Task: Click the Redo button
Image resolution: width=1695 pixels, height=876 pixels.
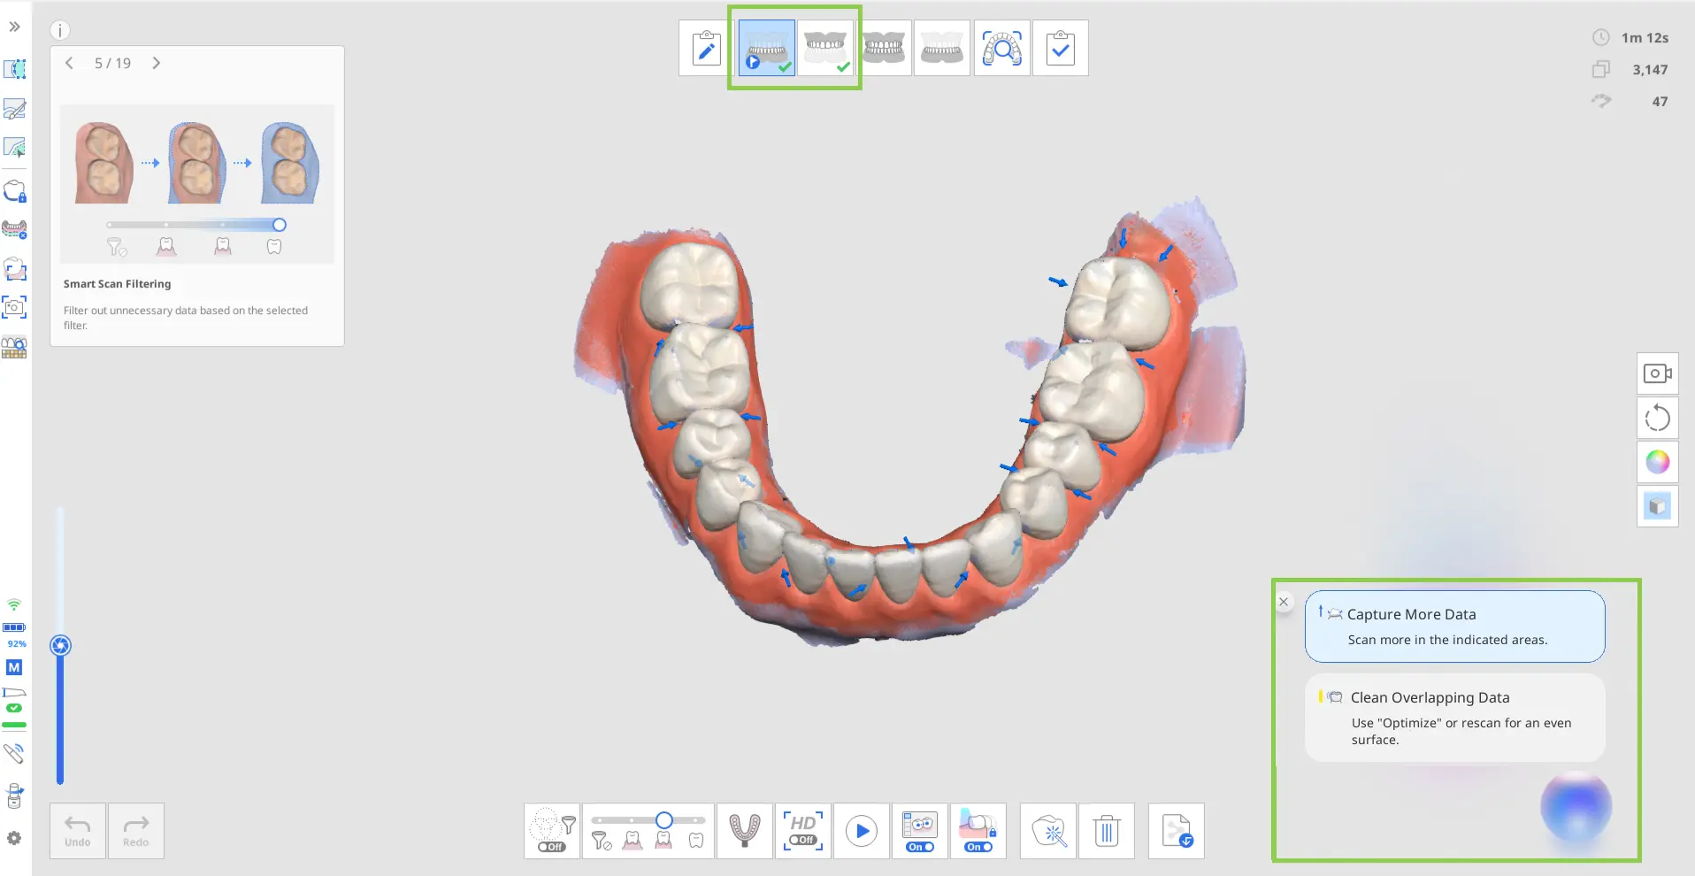Action: [x=135, y=831]
